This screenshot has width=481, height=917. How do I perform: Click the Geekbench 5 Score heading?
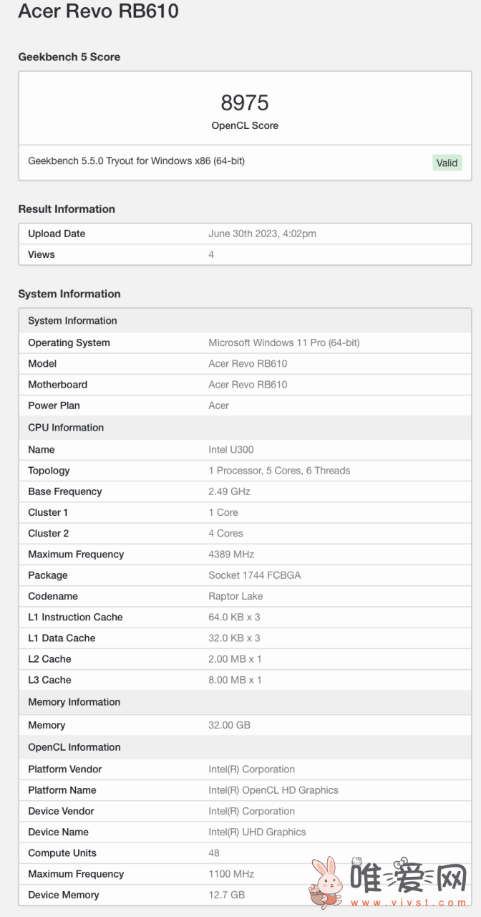coord(69,57)
